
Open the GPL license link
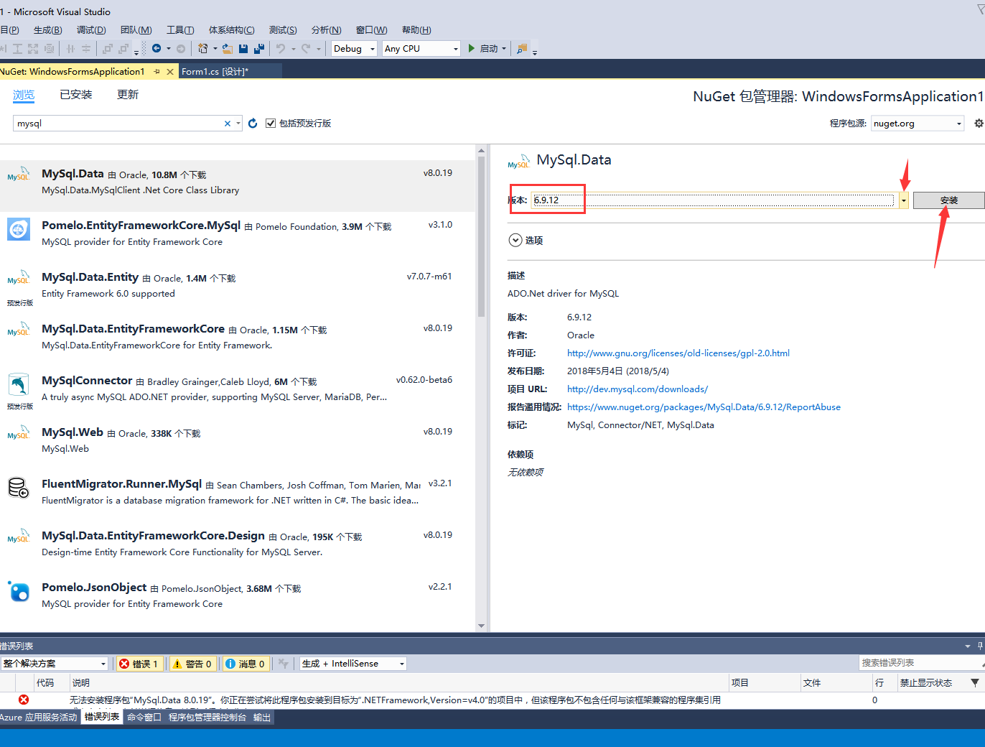[x=678, y=353]
